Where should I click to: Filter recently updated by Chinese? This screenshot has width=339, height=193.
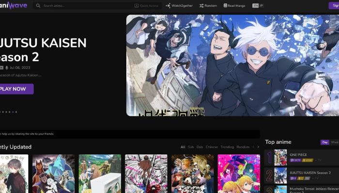(212, 147)
